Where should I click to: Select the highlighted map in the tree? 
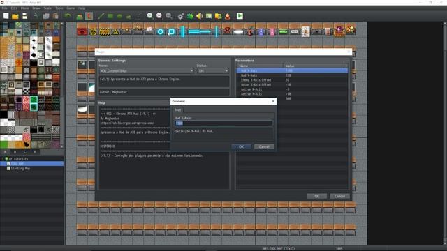pyautogui.click(x=32, y=164)
